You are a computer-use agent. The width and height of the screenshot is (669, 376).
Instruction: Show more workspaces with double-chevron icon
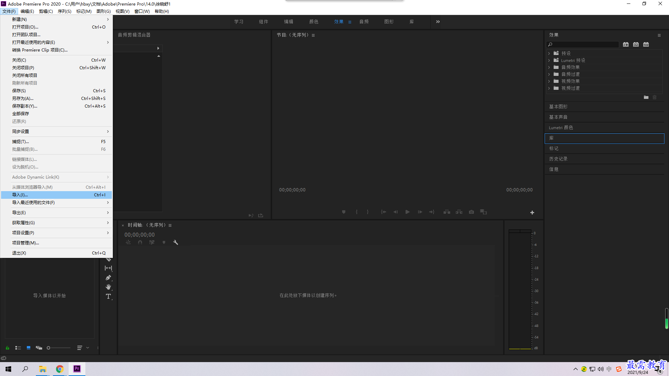point(438,22)
